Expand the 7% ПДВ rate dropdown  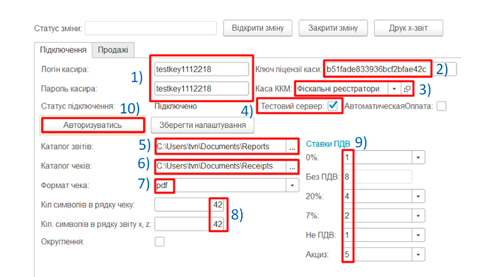click(x=417, y=216)
